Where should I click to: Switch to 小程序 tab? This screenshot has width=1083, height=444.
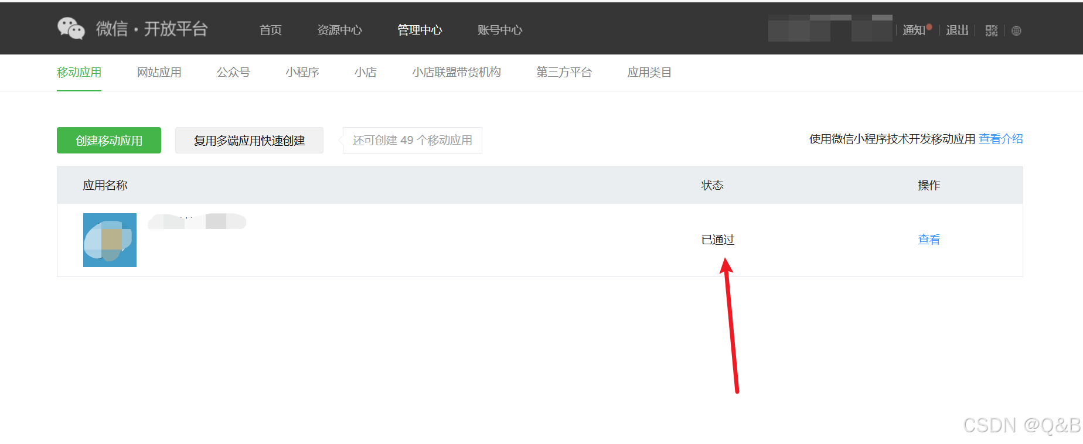pyautogui.click(x=302, y=72)
